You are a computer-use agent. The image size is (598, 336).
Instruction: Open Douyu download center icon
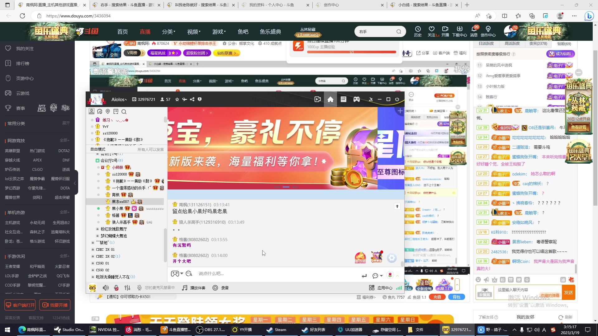tap(459, 31)
